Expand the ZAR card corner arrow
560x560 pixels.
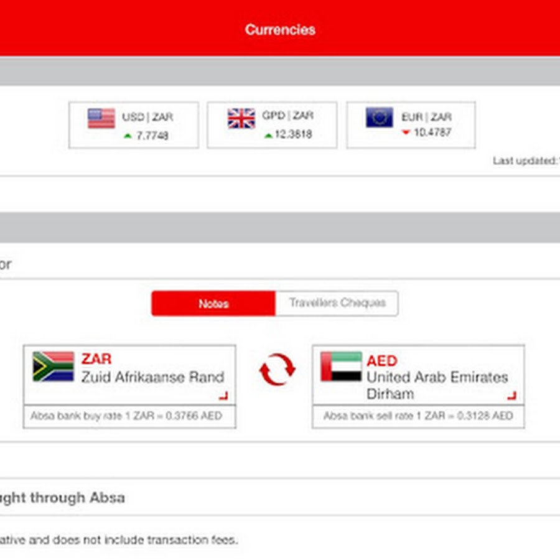[x=223, y=396]
